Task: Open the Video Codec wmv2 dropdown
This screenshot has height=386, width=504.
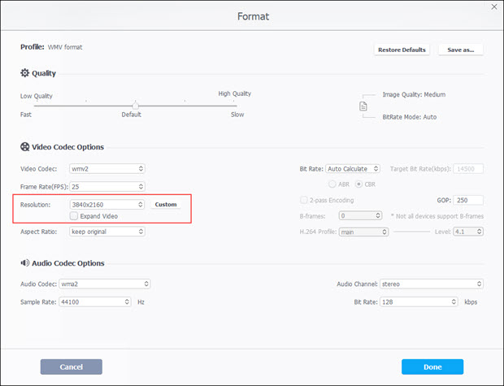Action: pos(107,169)
